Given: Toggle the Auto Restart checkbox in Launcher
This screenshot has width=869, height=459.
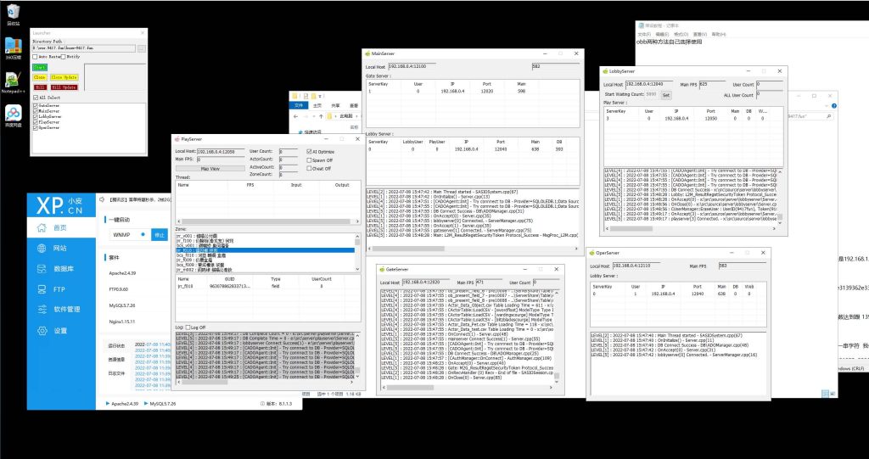Looking at the screenshot, I should click(x=36, y=57).
